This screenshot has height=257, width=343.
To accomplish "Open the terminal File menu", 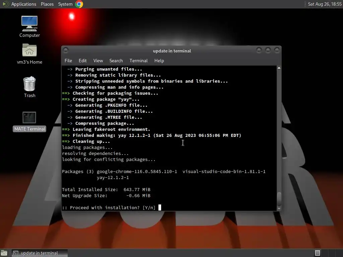I will point(68,61).
